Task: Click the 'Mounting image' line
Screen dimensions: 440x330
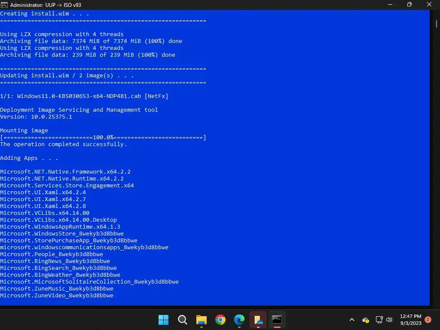Action: [x=24, y=131]
